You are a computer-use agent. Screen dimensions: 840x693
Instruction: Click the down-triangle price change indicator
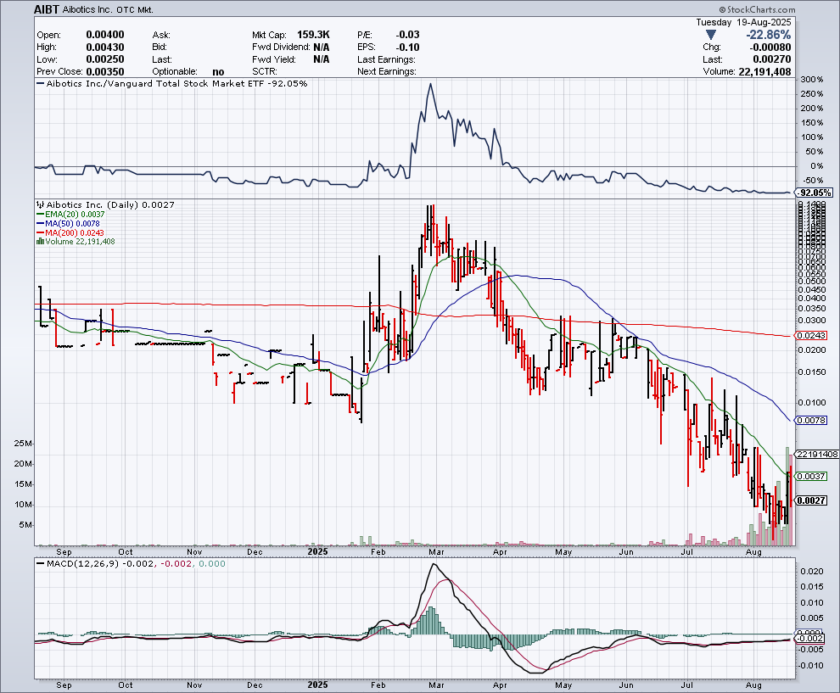click(x=710, y=35)
